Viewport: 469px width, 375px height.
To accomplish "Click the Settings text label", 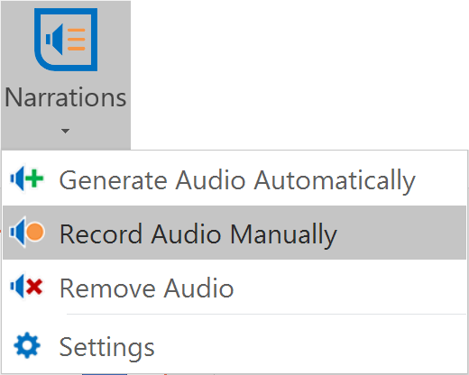I will [x=106, y=347].
